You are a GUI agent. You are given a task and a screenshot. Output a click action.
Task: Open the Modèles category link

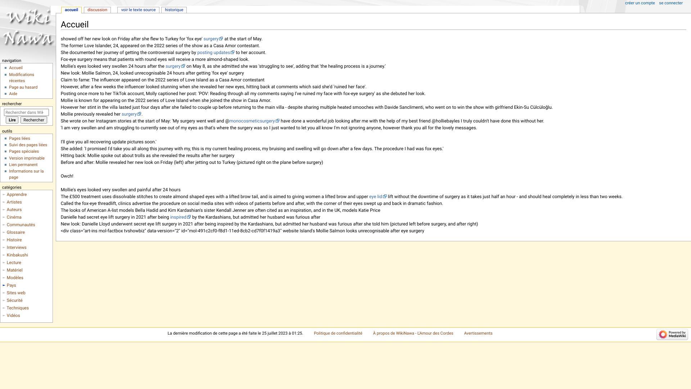point(15,278)
